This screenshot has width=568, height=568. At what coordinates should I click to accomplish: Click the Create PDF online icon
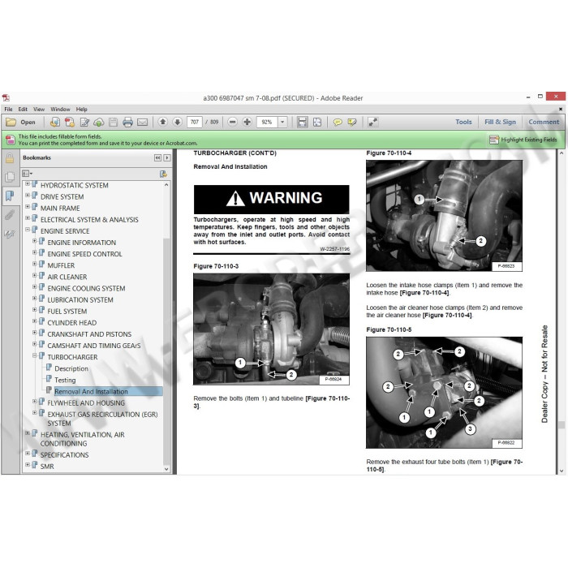pyautogui.click(x=54, y=122)
